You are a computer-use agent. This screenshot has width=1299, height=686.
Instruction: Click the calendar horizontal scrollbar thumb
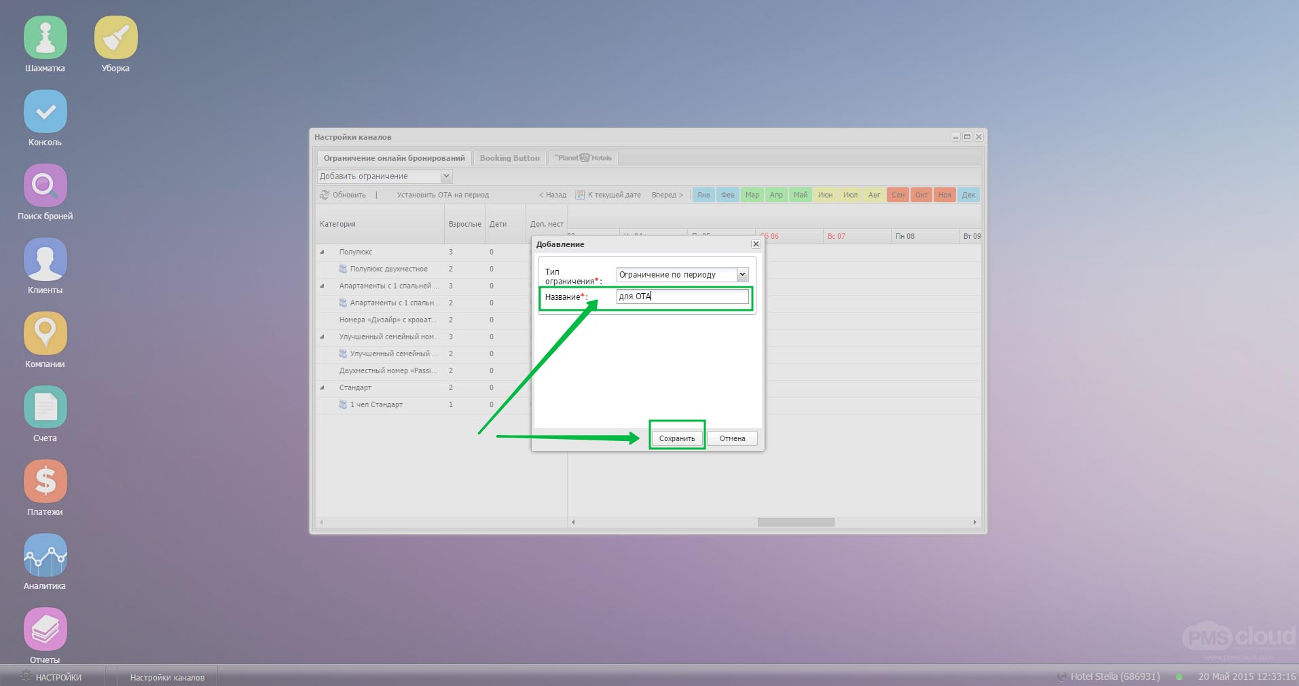796,522
